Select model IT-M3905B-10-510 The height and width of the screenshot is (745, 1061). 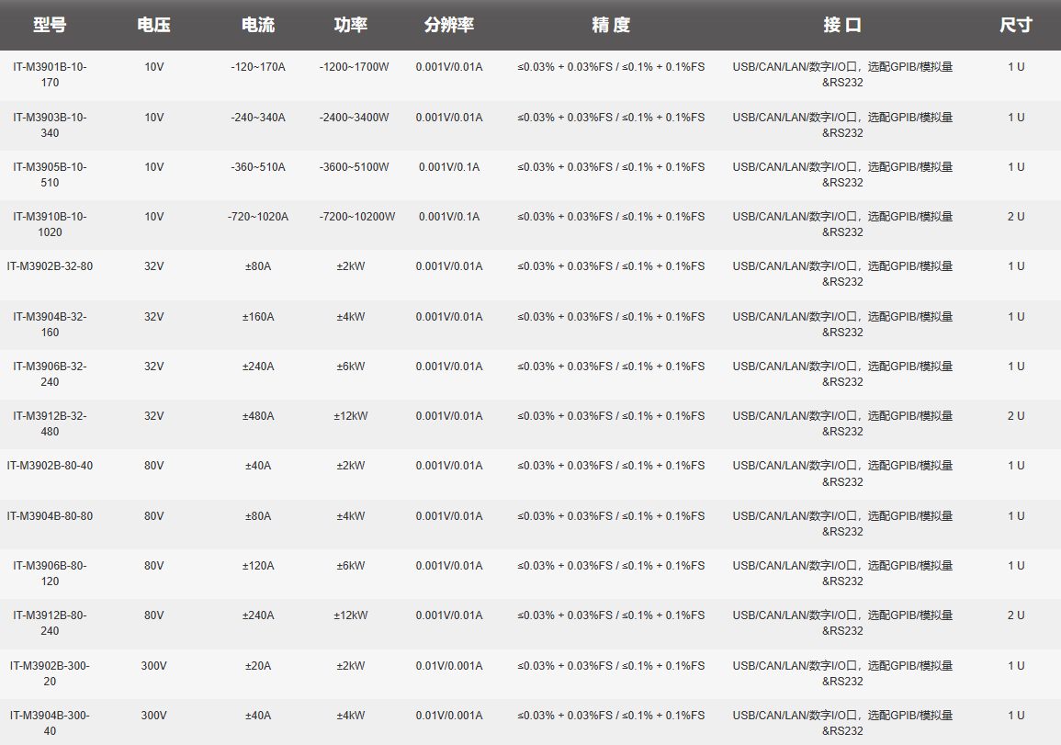coord(51,175)
